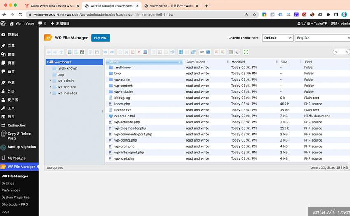The image size is (350, 216).
Task: Click the upload files disk icon
Action: 82,52
